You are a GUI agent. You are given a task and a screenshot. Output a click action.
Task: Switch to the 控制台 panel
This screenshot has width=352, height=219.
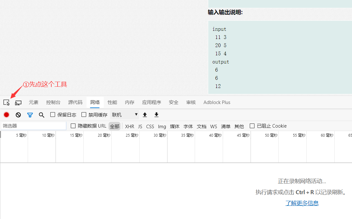53,102
